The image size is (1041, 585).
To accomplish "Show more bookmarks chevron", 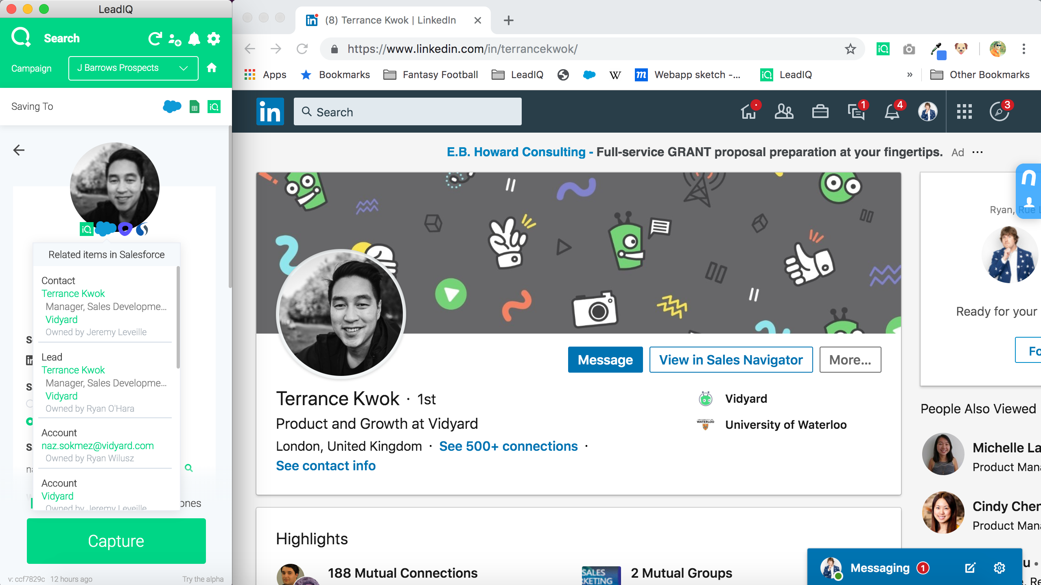I will (910, 75).
